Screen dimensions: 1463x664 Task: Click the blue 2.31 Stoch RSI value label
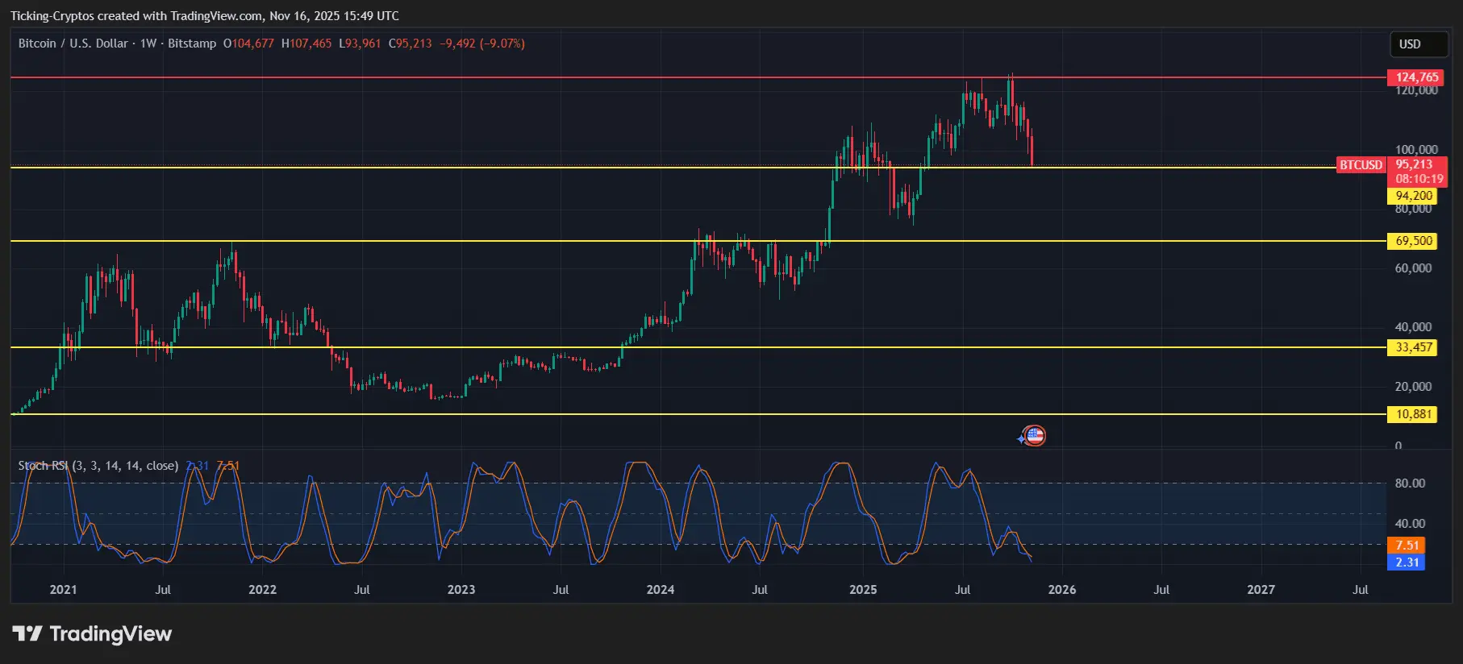click(1407, 562)
